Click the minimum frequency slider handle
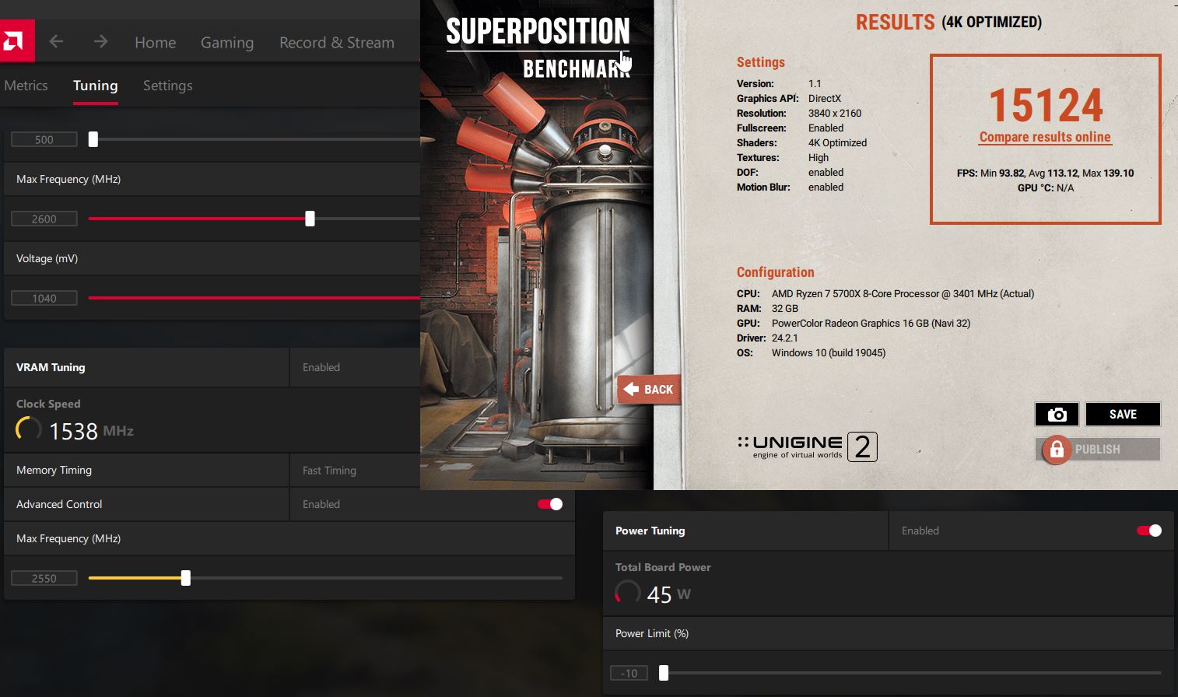This screenshot has height=697, width=1178. pos(93,139)
